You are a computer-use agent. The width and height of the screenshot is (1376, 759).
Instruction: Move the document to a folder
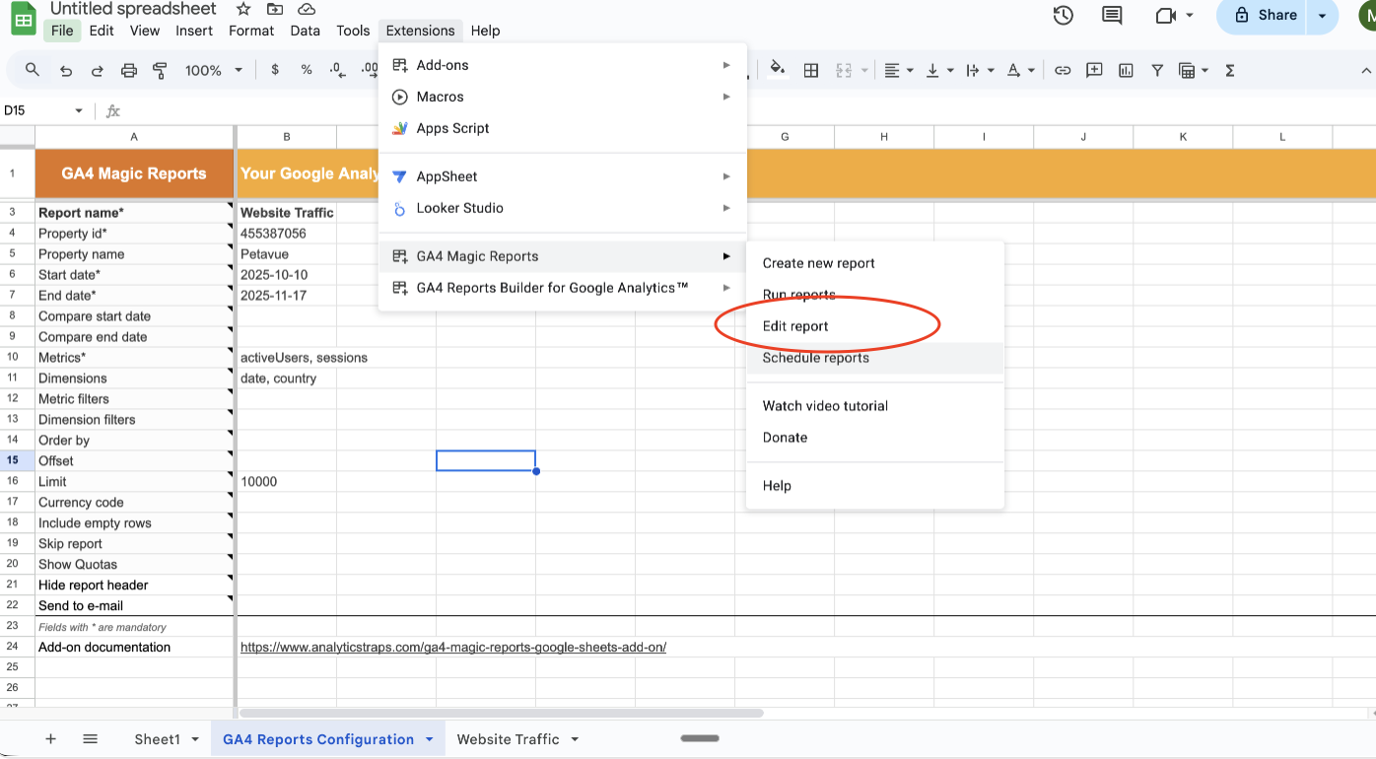click(275, 9)
